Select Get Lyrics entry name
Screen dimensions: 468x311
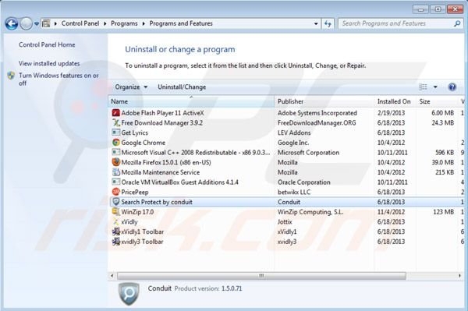coord(134,133)
